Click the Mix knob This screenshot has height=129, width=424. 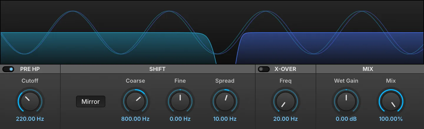click(x=391, y=101)
